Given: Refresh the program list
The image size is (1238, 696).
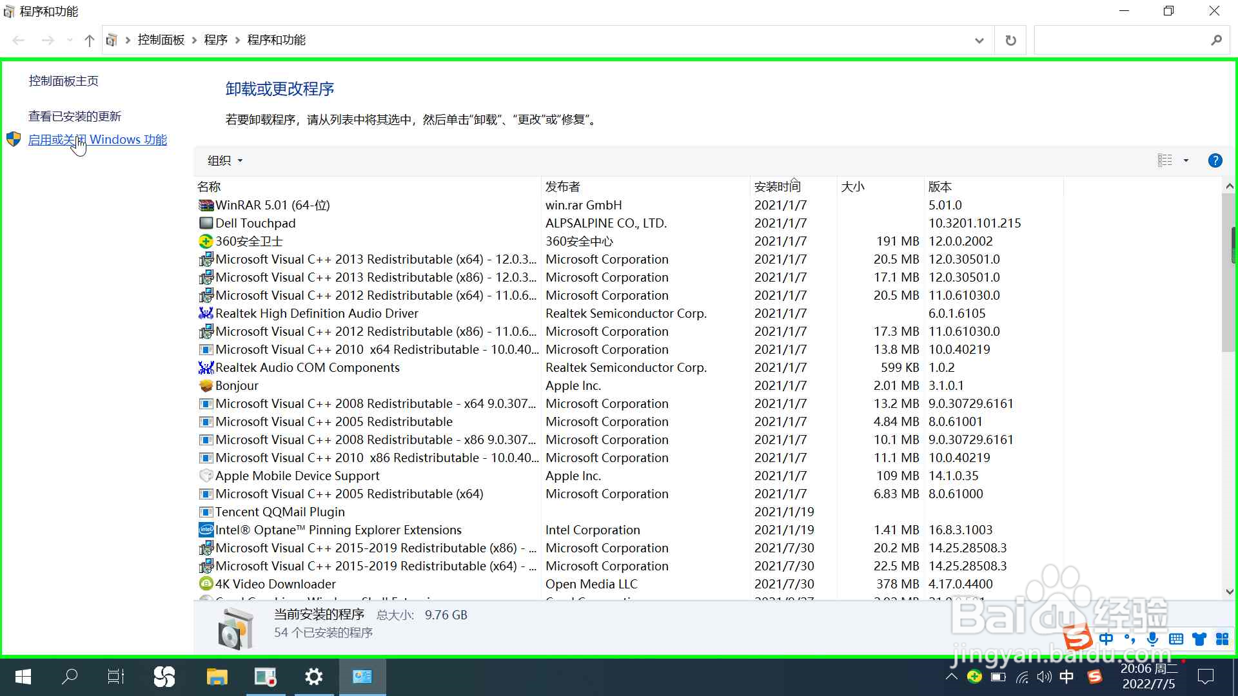Looking at the screenshot, I should (1010, 40).
